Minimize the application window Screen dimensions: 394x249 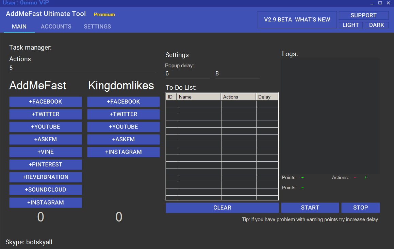coord(372,3)
